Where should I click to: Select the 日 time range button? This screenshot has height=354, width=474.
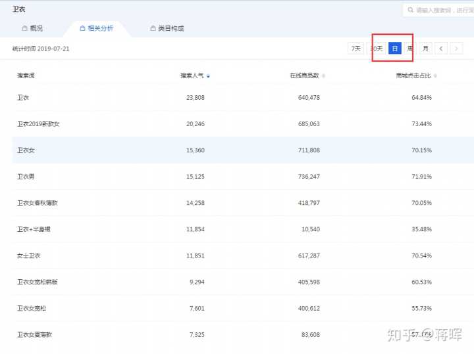394,49
